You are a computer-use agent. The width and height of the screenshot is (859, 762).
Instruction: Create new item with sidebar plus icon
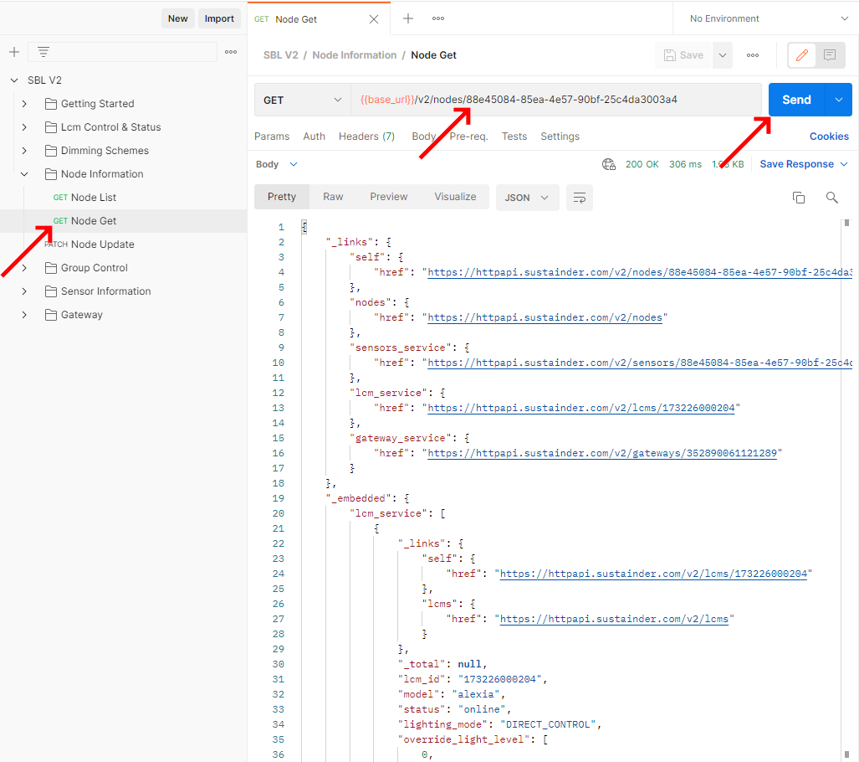pos(13,52)
